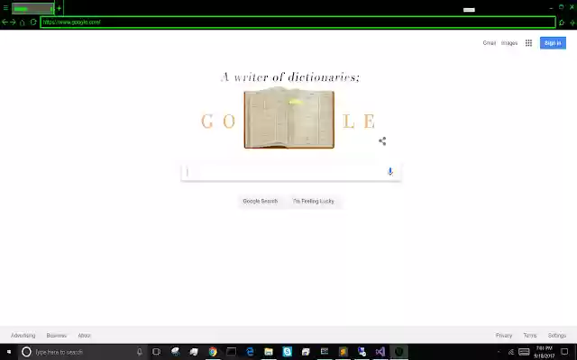
Task: Open the Gmail link
Action: pyautogui.click(x=489, y=43)
